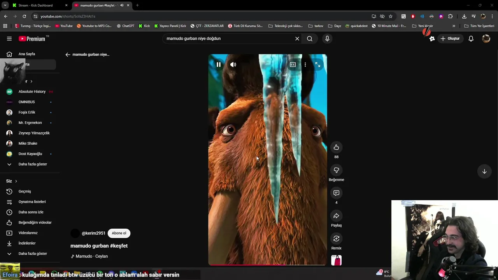Open the Teknoloji çok sikko bookmark folder
Image resolution: width=498 pixels, height=280 pixels.
[286, 26]
